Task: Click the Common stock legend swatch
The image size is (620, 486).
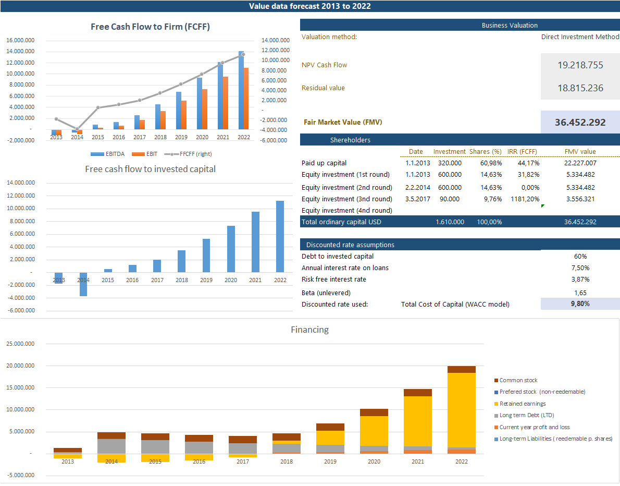Action: tap(495, 381)
